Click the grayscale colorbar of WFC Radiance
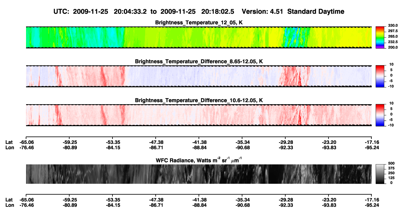413x212 pixels. point(380,174)
